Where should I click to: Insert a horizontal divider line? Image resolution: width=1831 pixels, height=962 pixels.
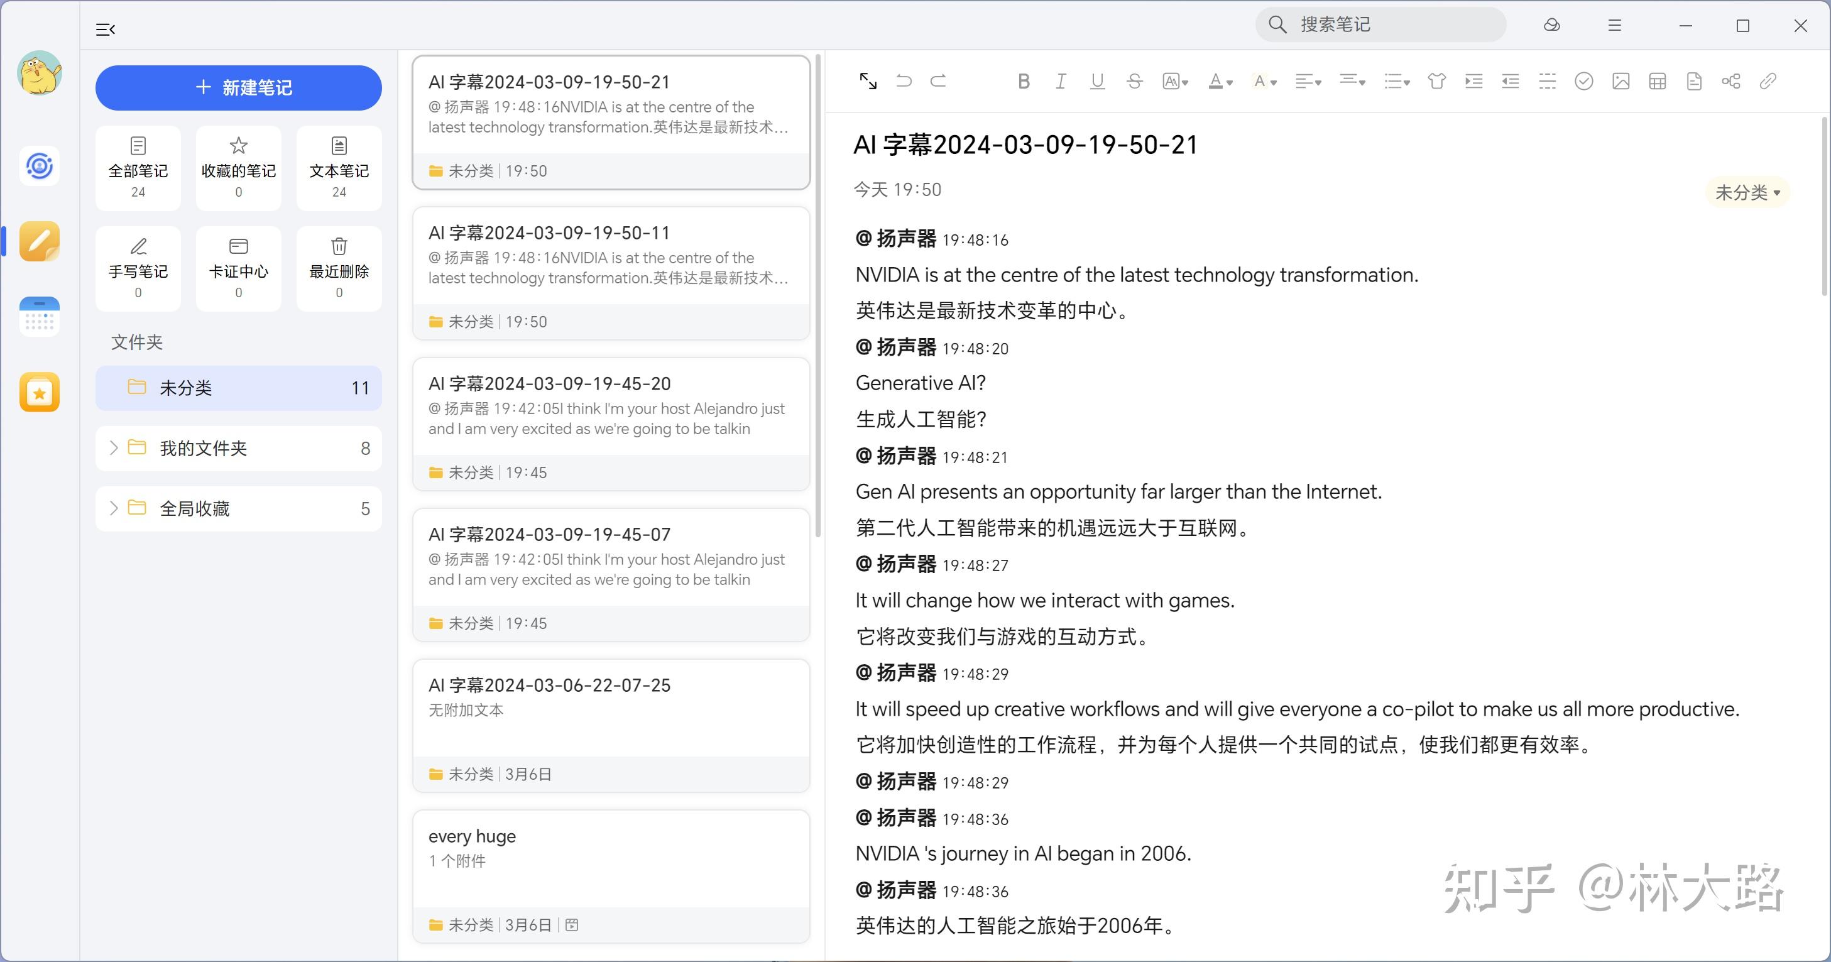[x=1548, y=81]
